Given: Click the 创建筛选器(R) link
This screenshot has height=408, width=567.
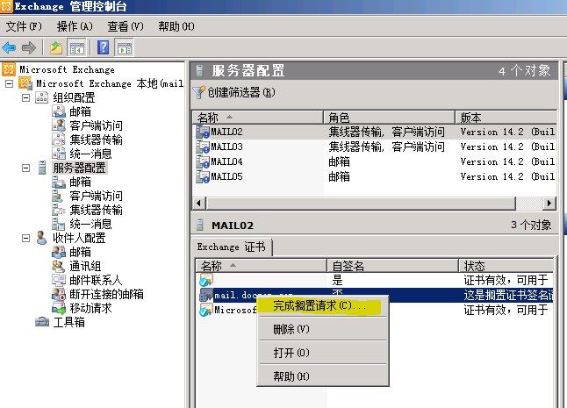Looking at the screenshot, I should (x=241, y=92).
